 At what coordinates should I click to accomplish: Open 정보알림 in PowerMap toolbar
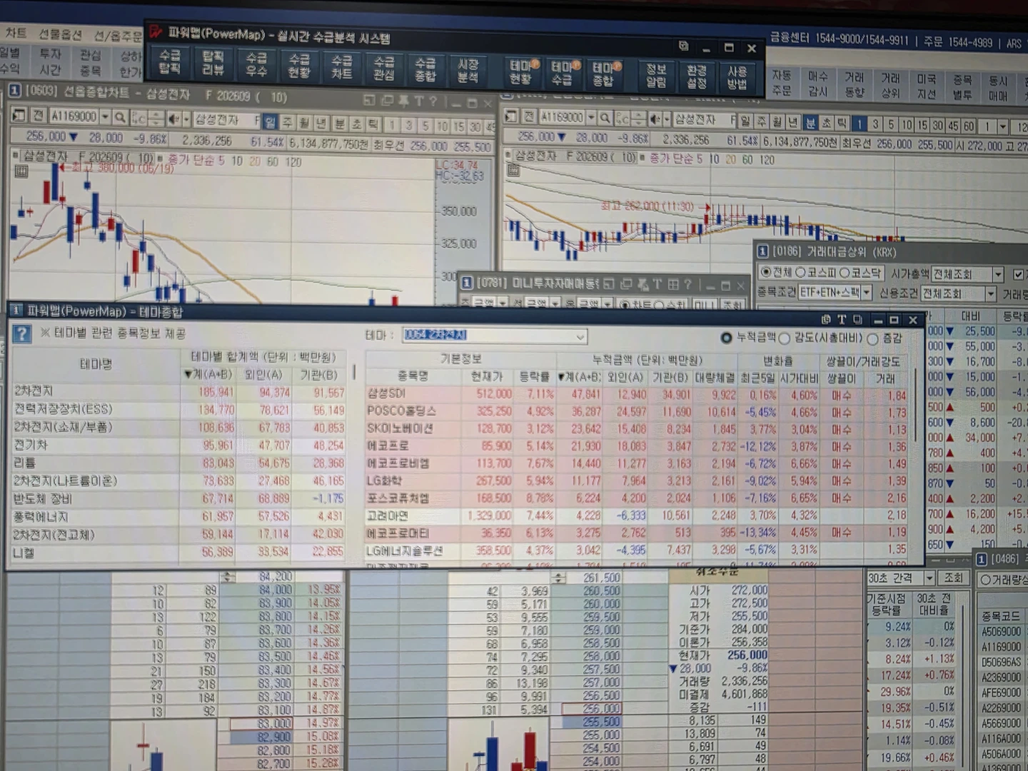657,75
